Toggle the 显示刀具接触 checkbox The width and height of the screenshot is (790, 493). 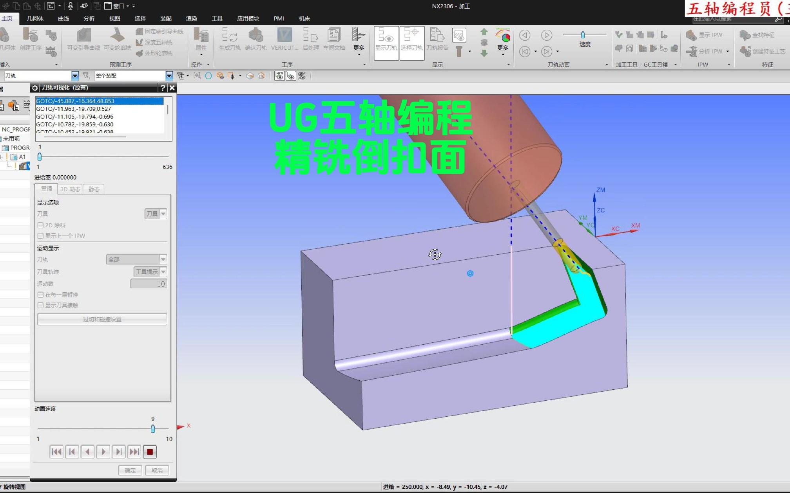pos(40,305)
